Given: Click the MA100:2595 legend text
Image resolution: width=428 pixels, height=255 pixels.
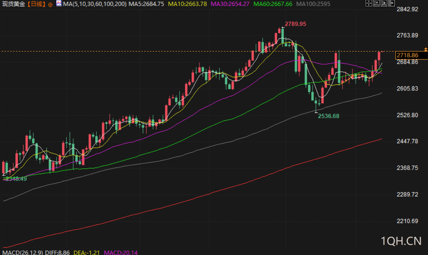Looking at the screenshot, I should coord(313,4).
